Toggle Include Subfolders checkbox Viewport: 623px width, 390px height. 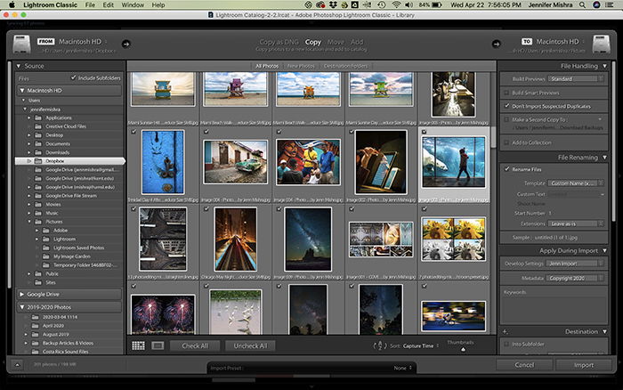73,78
